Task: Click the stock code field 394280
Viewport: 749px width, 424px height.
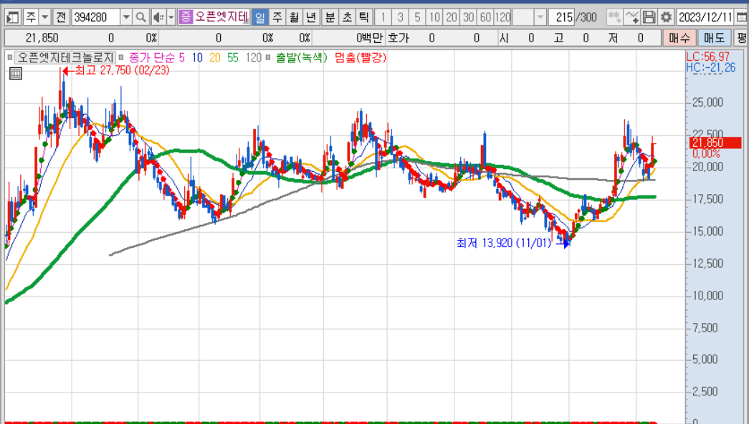Action: coord(96,18)
